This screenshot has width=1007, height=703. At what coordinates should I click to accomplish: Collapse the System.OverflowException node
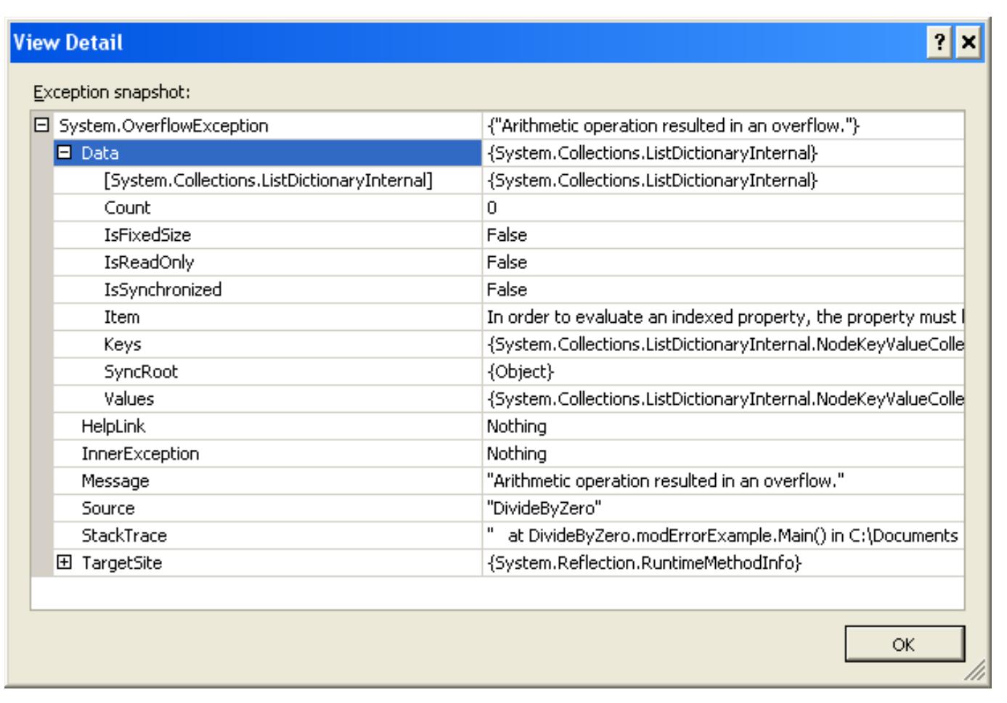[x=42, y=123]
